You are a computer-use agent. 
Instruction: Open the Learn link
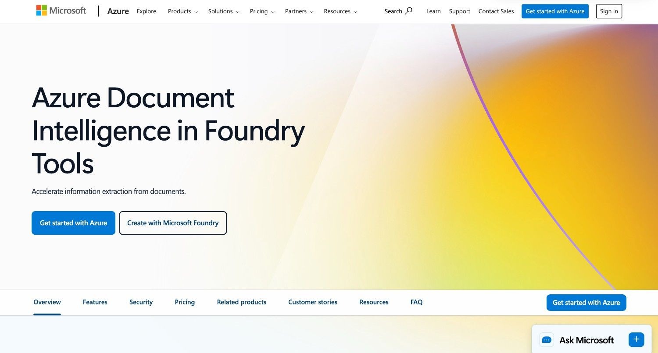tap(433, 11)
